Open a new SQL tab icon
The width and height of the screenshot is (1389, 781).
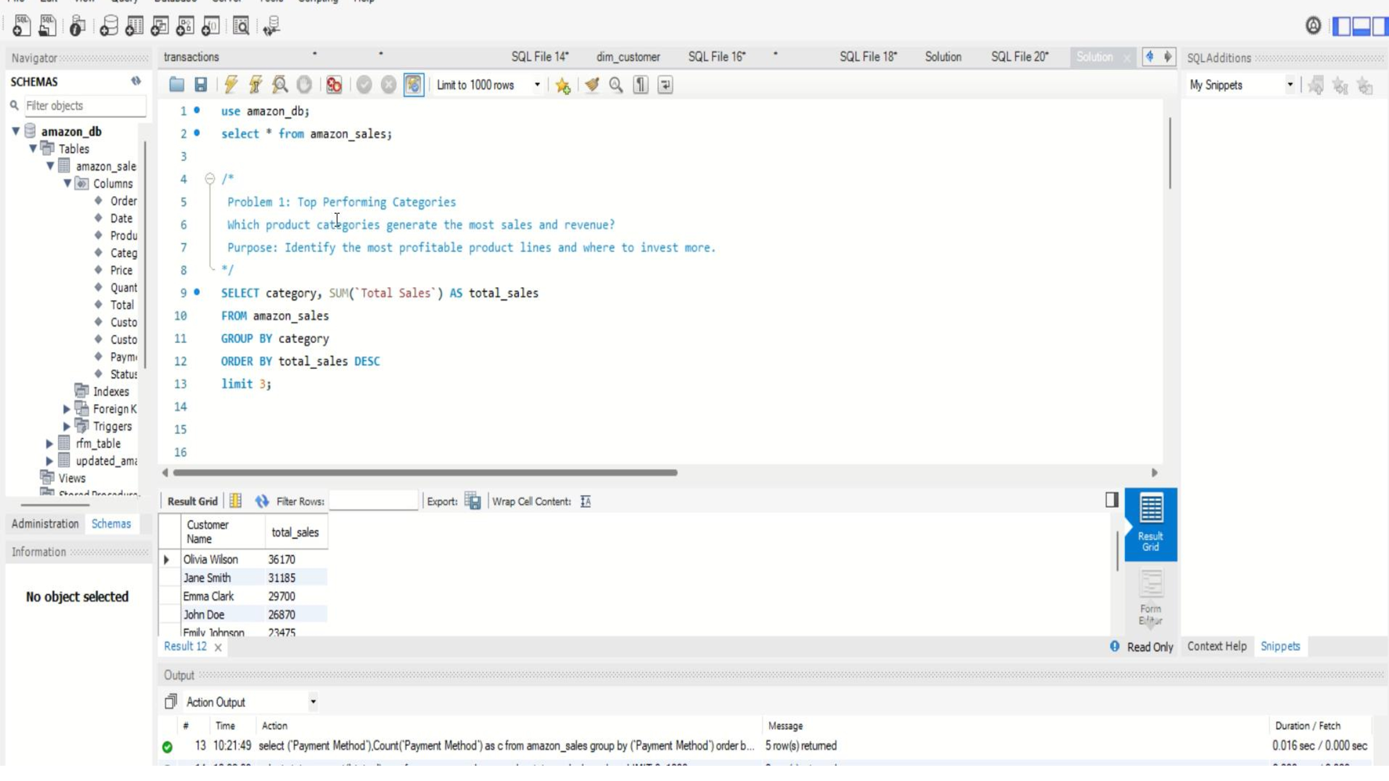pos(21,25)
